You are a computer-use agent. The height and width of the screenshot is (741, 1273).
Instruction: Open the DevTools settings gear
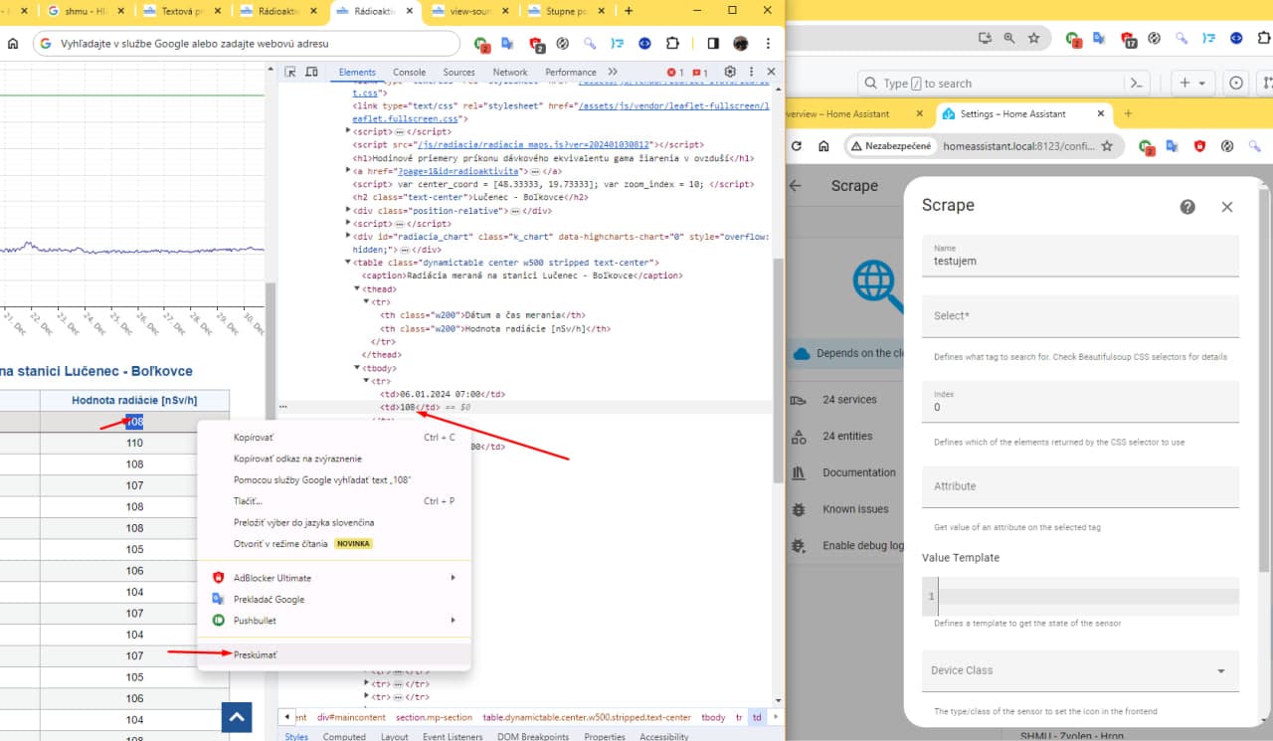click(729, 72)
